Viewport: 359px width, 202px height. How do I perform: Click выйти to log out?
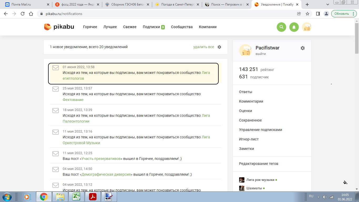261,54
